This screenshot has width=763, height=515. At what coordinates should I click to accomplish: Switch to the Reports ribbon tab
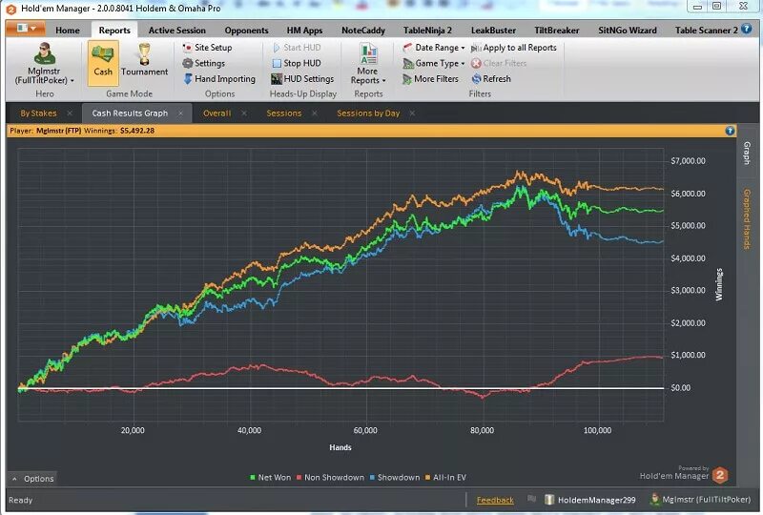coord(114,31)
